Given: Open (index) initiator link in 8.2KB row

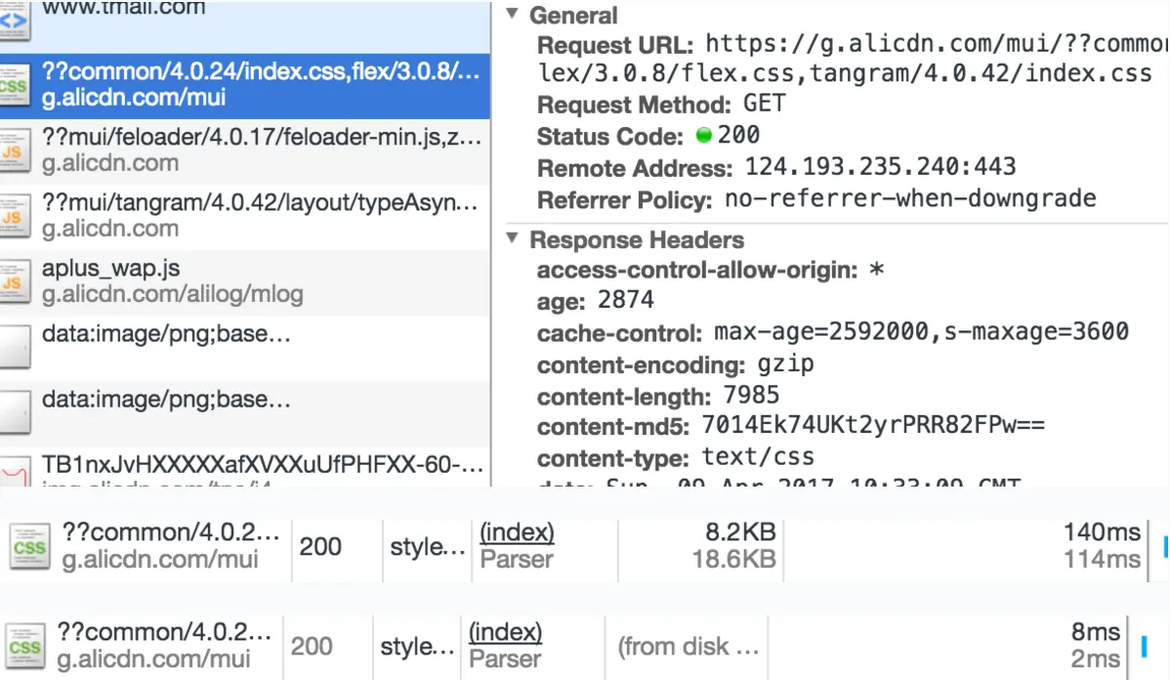Looking at the screenshot, I should (x=517, y=532).
